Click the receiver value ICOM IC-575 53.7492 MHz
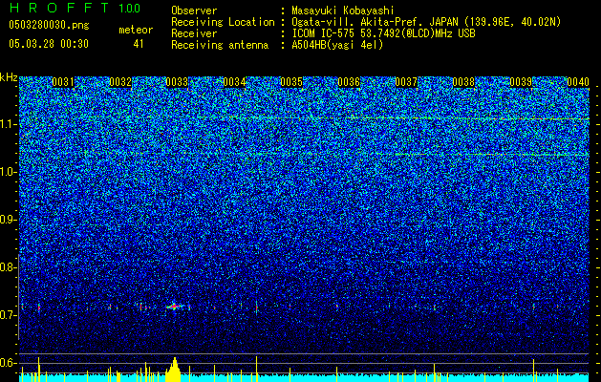Image resolution: width=601 pixels, height=382 pixels. 383,33
